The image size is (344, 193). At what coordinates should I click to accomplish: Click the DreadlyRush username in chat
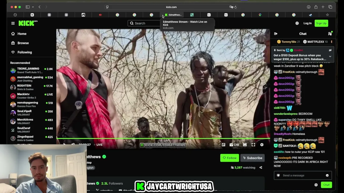click(282, 134)
